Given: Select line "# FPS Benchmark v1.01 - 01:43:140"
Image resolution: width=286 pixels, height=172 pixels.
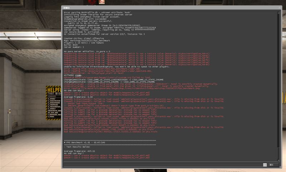Looking at the screenshot, I should coord(84,142).
